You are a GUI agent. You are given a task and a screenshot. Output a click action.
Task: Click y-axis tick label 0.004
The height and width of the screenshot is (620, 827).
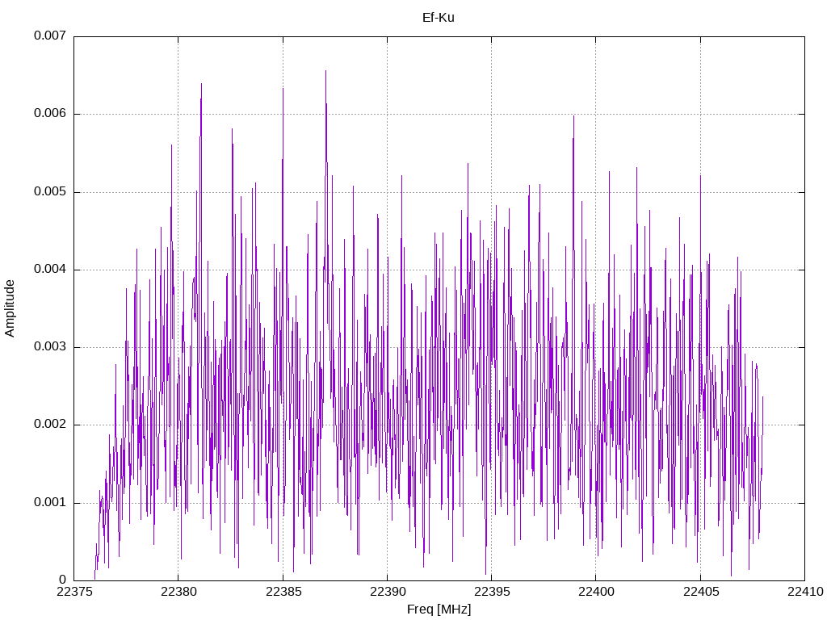pos(50,269)
